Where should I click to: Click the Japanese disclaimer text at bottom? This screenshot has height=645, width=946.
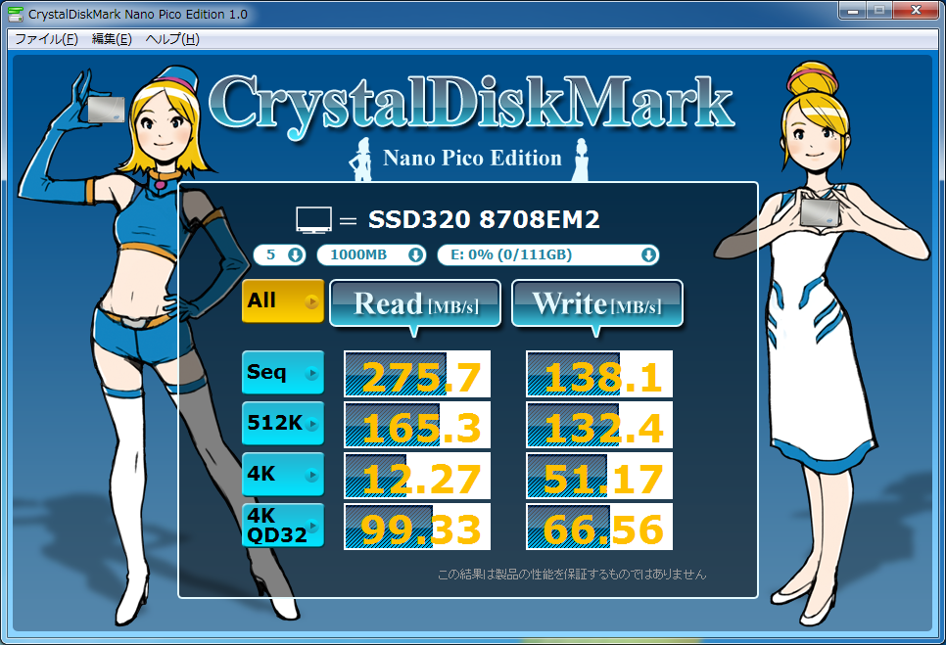(x=571, y=575)
